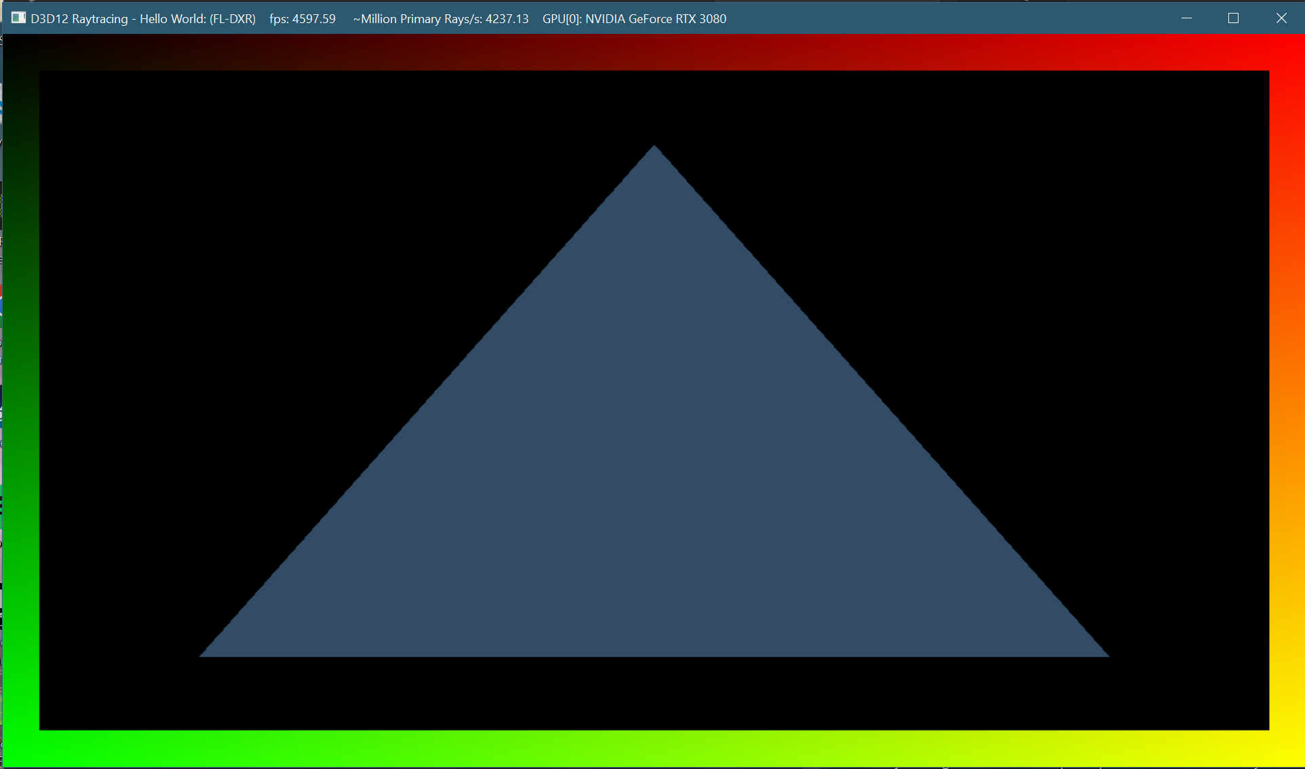The image size is (1305, 769).
Task: Click the black strip below the triangle base
Action: click(x=654, y=694)
